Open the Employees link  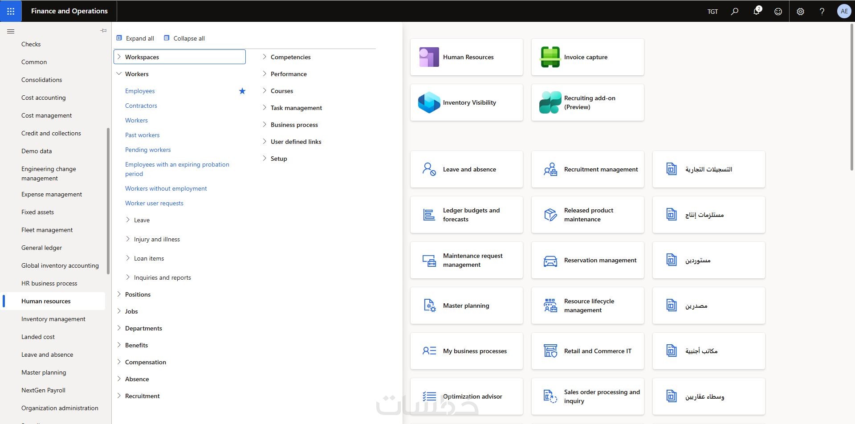tap(140, 91)
